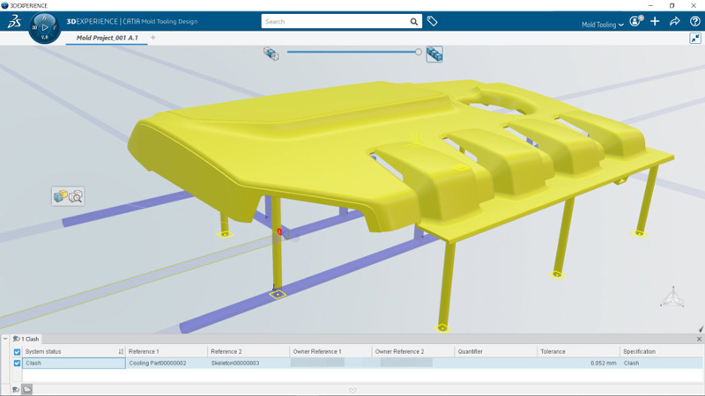Open the user profile icon
Viewport: 705px width, 396px height.
click(635, 21)
